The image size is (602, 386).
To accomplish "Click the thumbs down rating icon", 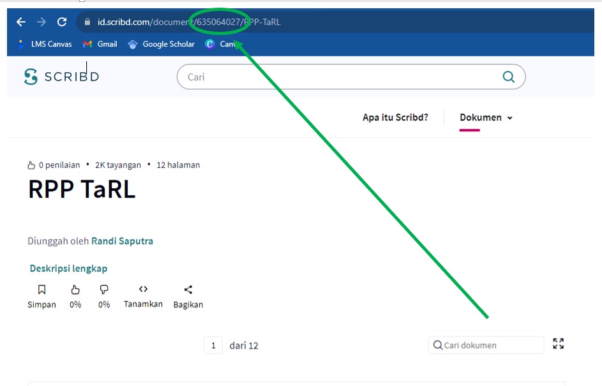I will tap(104, 290).
